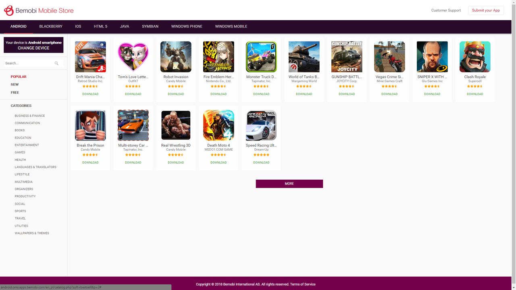Switch to the Windows Phone tab
The image size is (516, 290).
(x=187, y=27)
